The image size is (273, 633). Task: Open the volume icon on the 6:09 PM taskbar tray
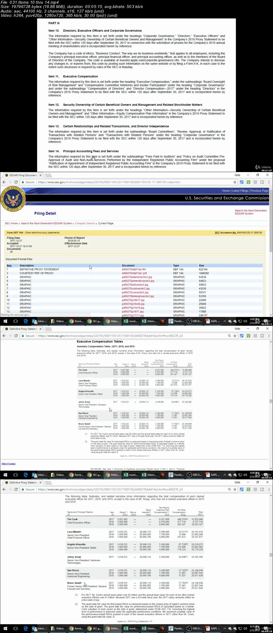(245, 475)
